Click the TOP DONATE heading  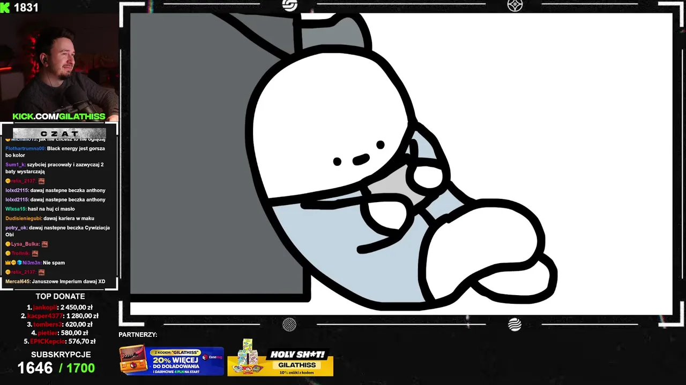(60, 296)
